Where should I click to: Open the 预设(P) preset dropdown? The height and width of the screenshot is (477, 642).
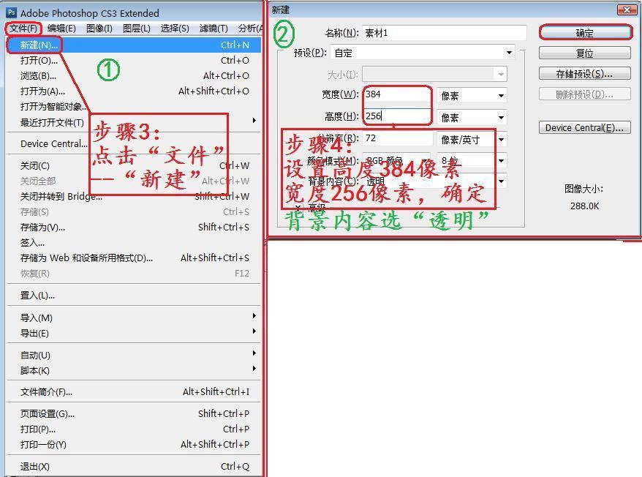(422, 53)
